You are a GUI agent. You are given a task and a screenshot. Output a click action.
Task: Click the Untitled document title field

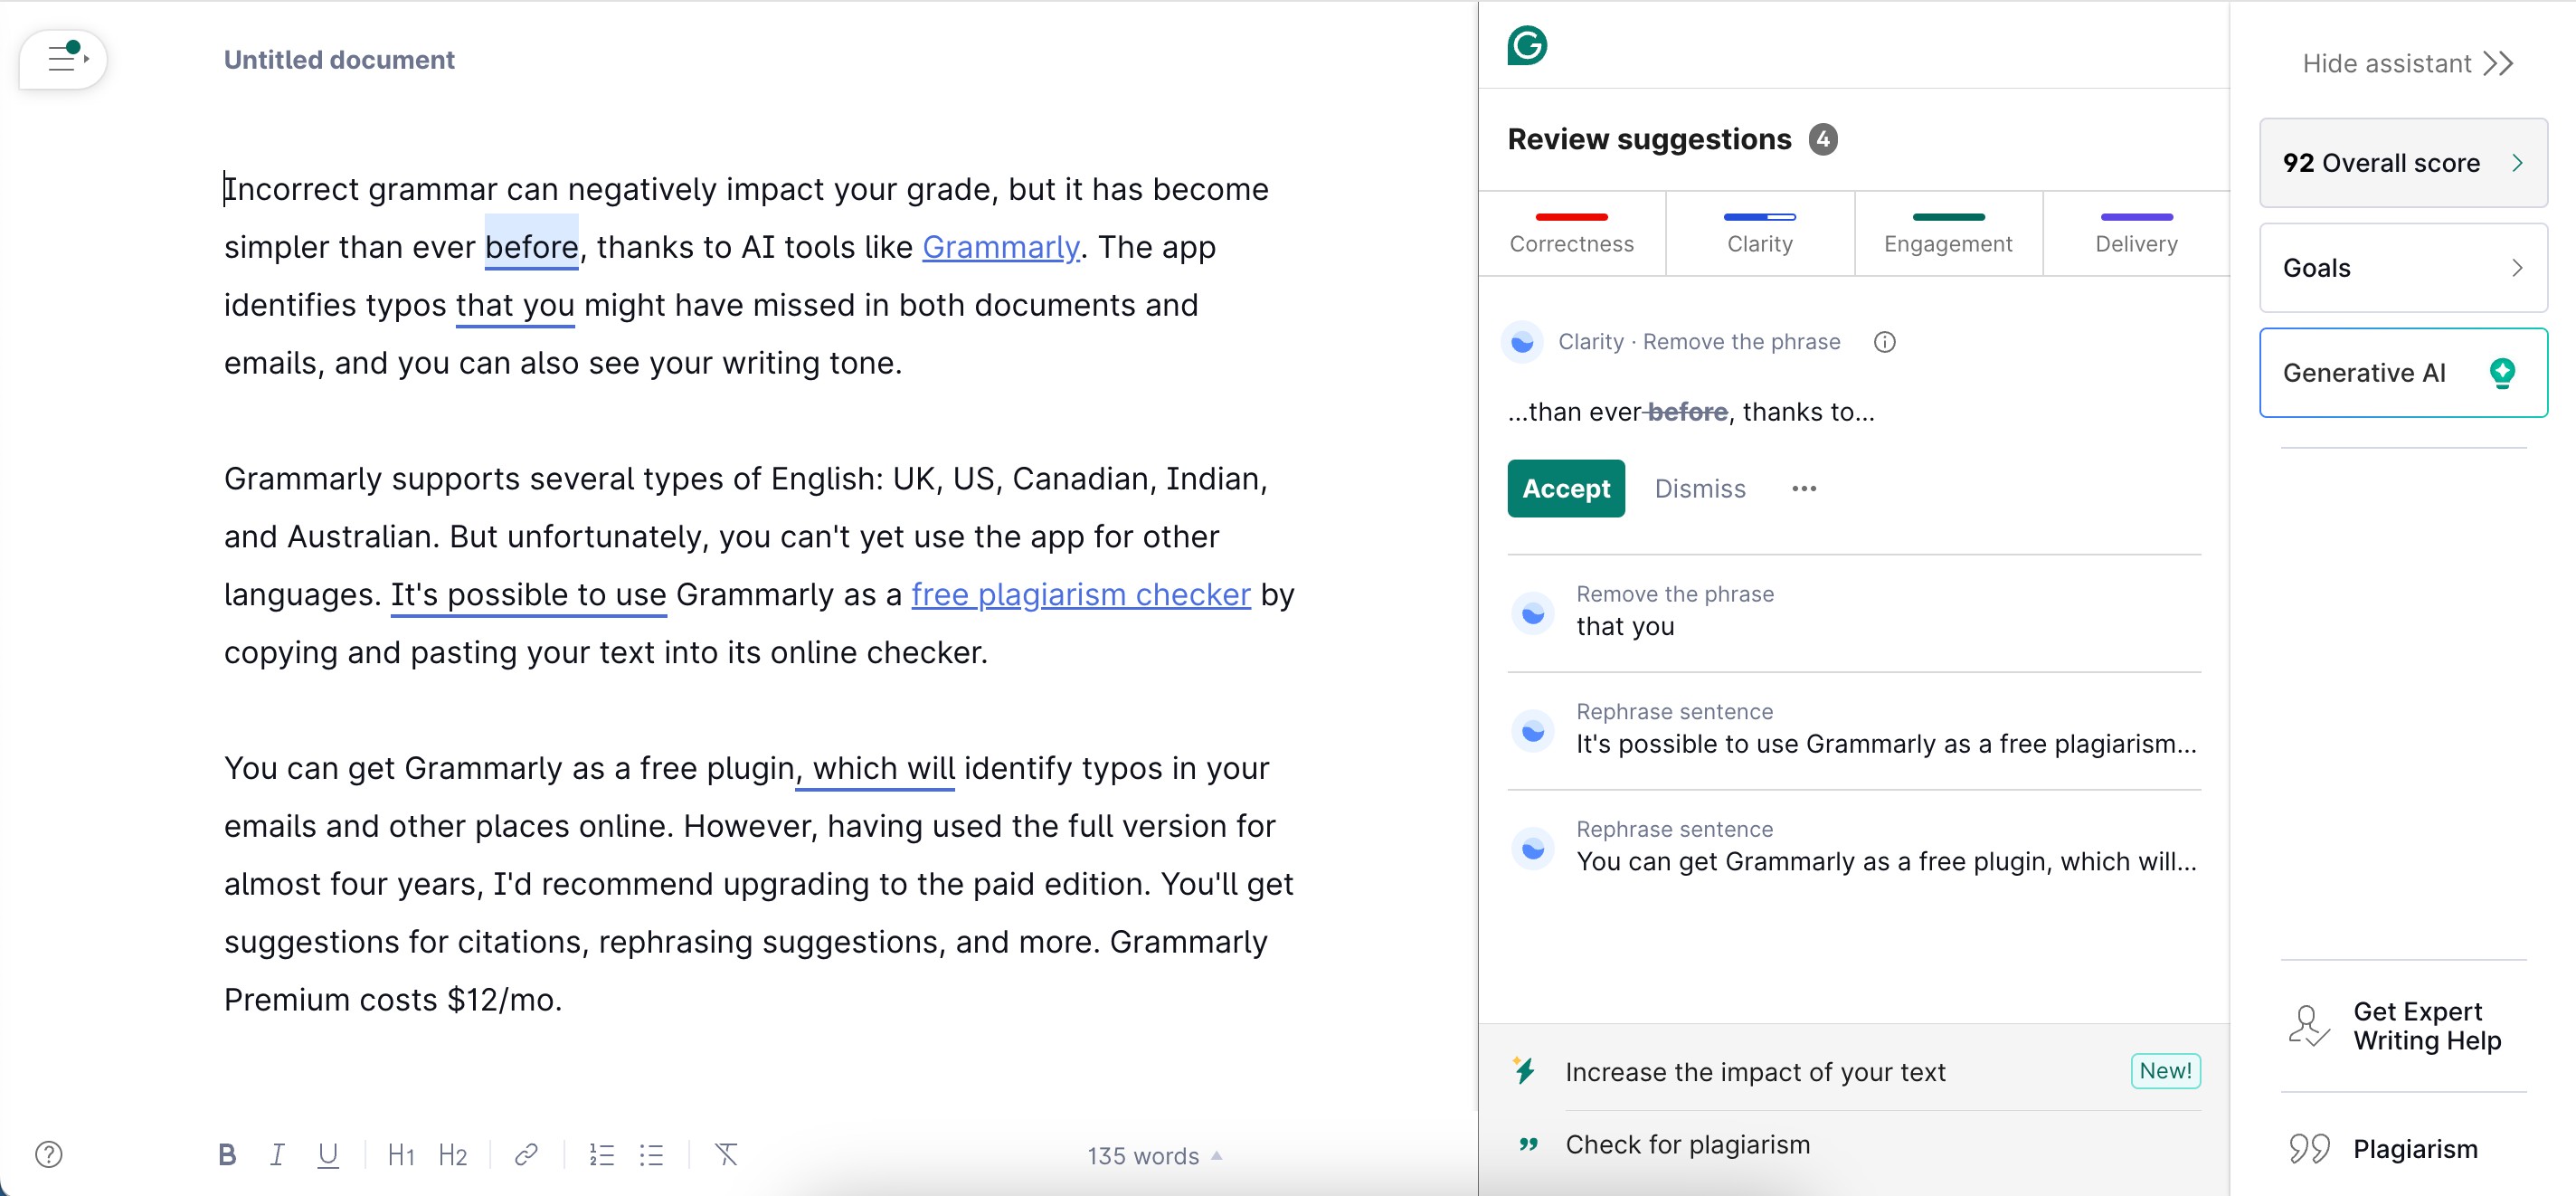click(x=338, y=60)
